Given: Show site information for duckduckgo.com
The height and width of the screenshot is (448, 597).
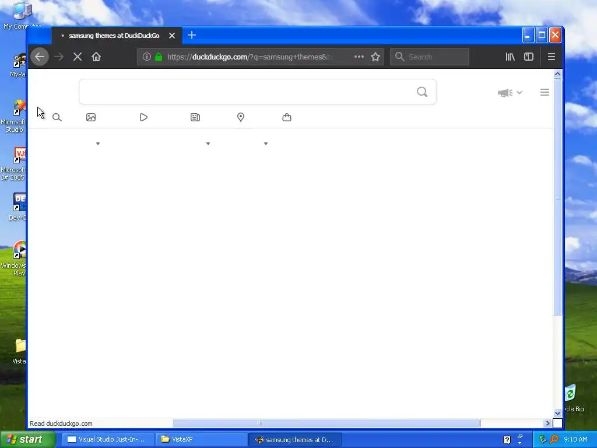Looking at the screenshot, I should pos(146,57).
